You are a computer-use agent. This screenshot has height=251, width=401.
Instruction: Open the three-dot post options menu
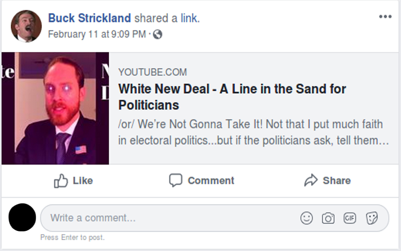pyautogui.click(x=385, y=17)
